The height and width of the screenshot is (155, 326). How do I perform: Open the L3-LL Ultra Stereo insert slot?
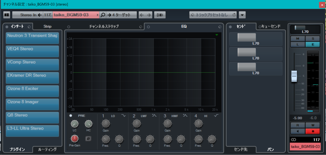[32, 131]
